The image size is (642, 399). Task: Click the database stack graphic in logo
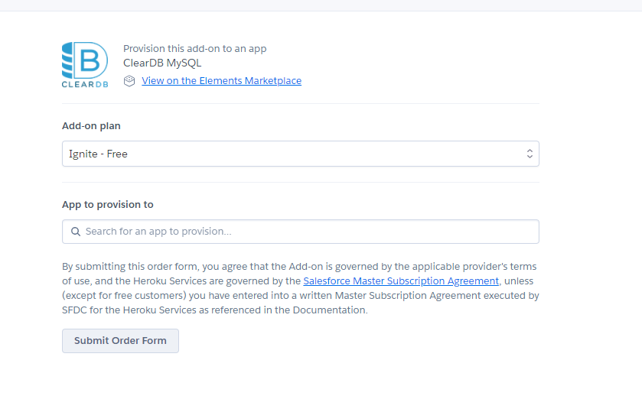[69, 59]
